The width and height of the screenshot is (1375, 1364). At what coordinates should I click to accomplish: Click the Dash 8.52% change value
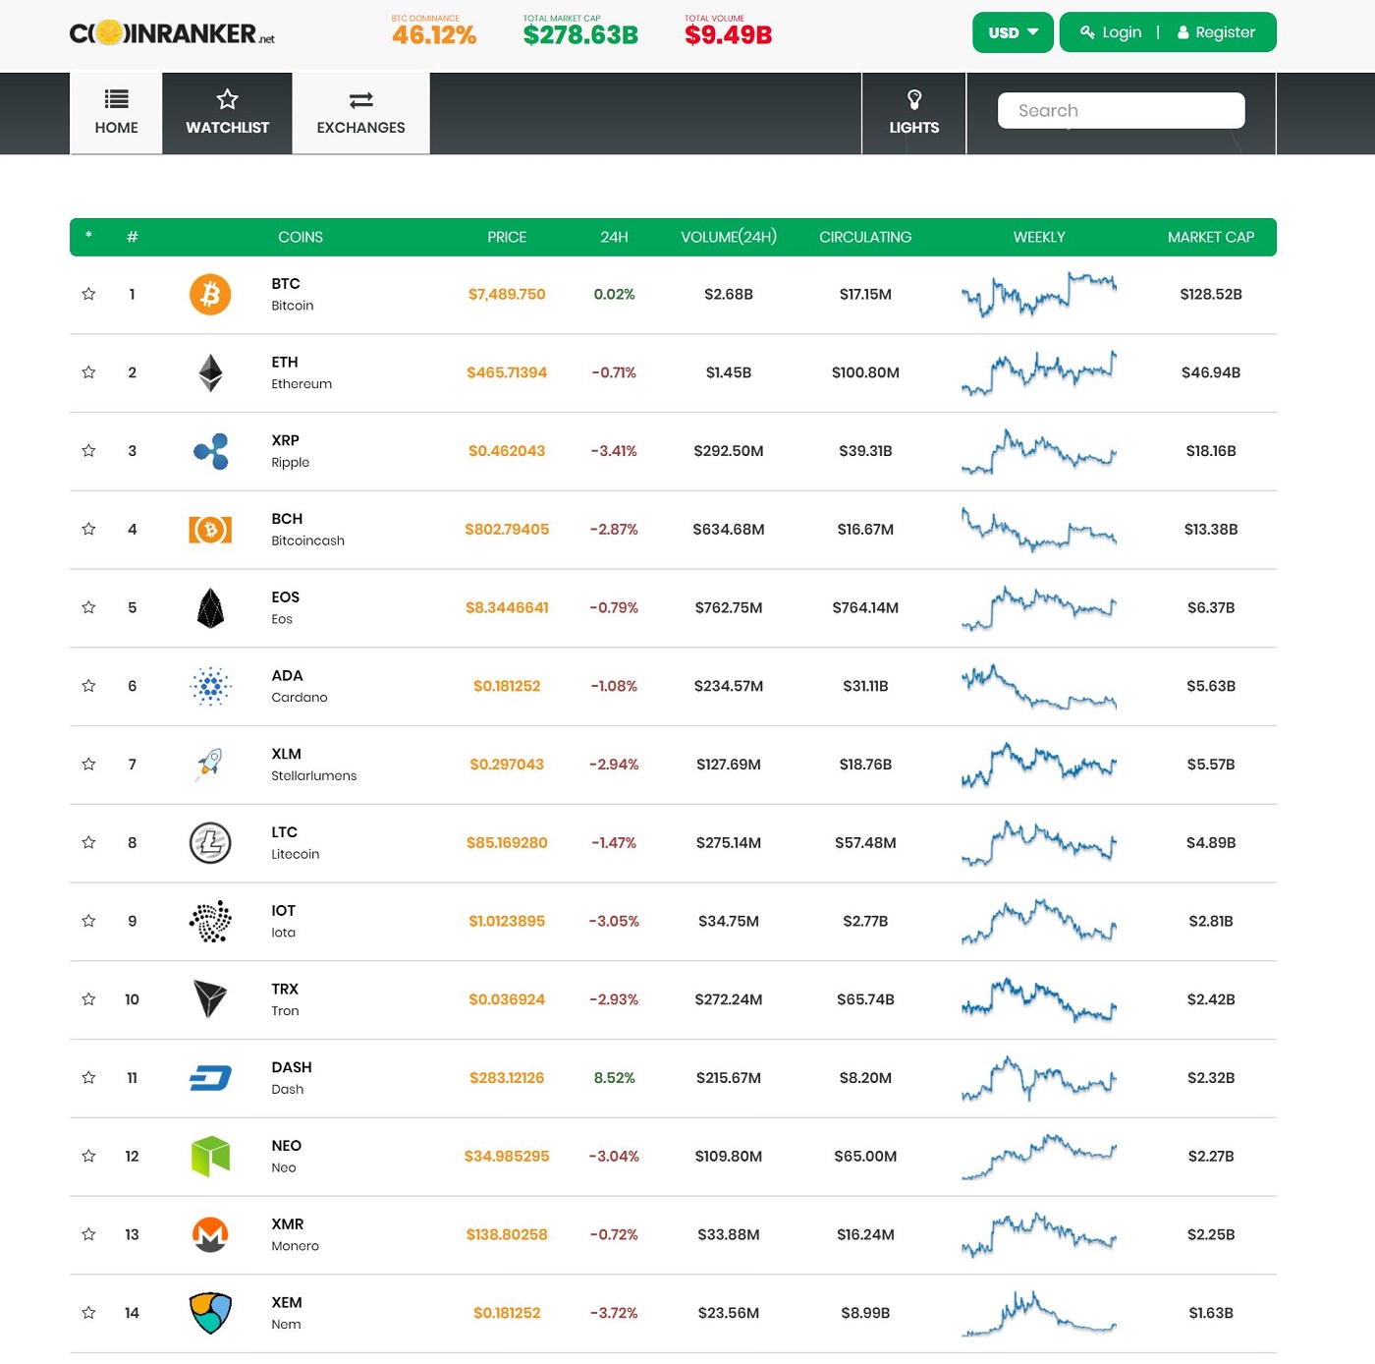(x=615, y=1078)
